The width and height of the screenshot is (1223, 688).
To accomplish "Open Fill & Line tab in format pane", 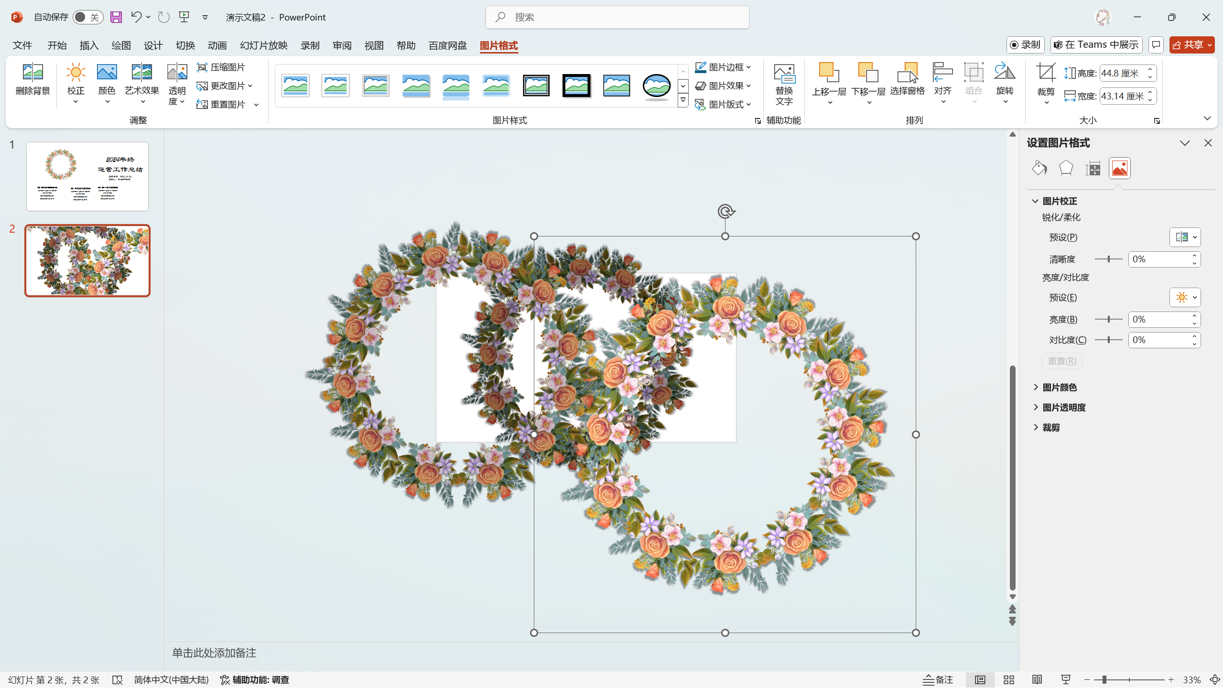I will click(x=1039, y=168).
